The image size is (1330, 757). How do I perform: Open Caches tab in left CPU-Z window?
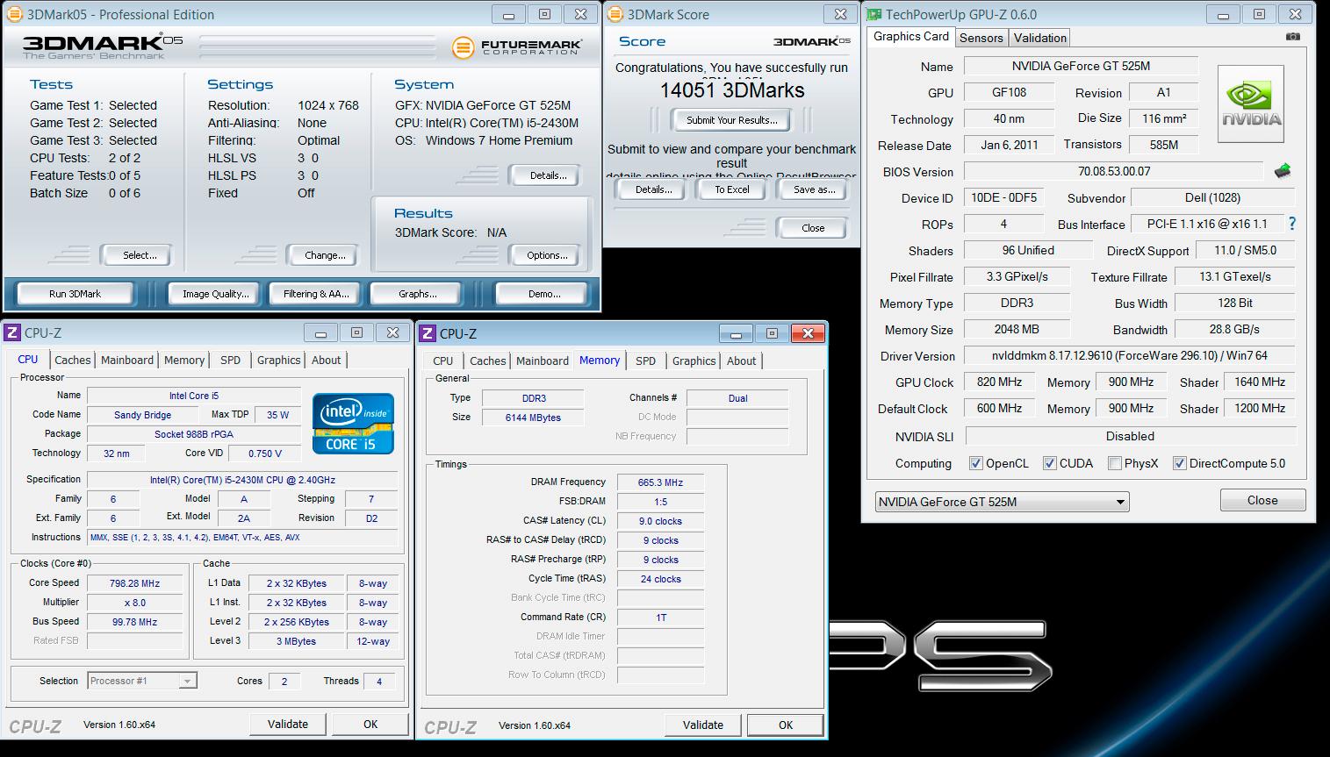tap(72, 360)
